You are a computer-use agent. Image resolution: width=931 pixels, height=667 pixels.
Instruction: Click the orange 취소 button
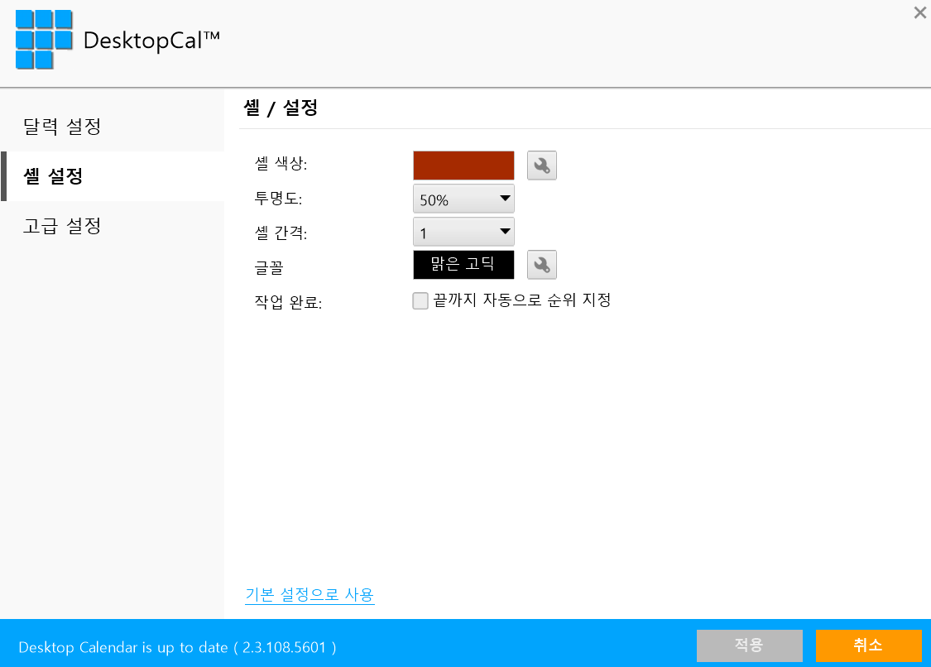(868, 645)
